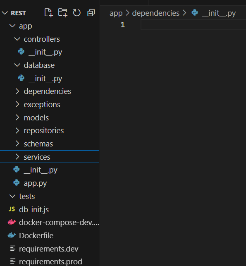Click the New Folder icon
Screen dimensions: 246x266
pyautogui.click(x=63, y=13)
